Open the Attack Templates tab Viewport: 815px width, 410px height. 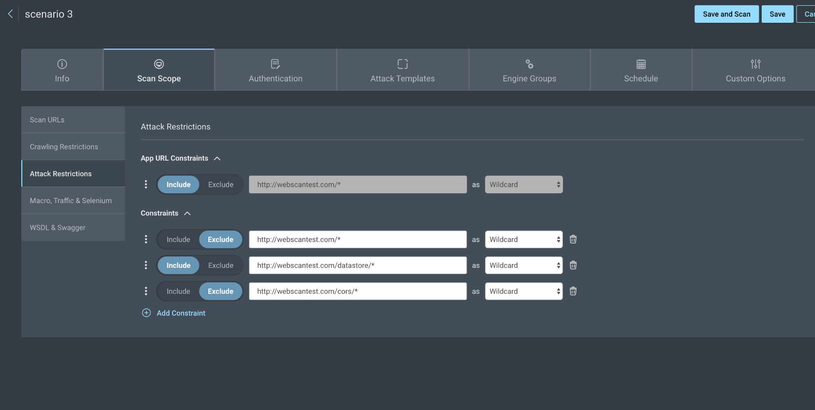pyautogui.click(x=402, y=70)
